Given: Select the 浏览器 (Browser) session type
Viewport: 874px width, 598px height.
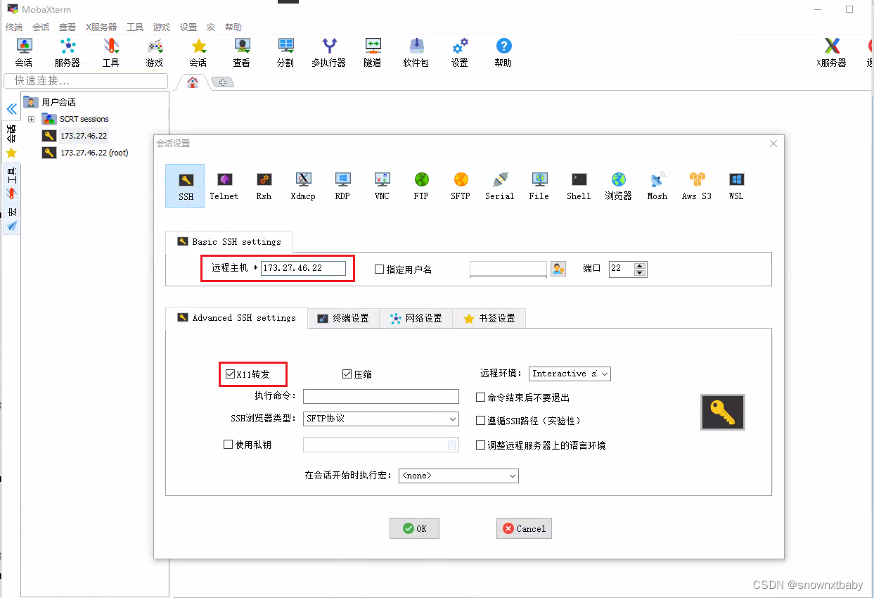Looking at the screenshot, I should [x=618, y=186].
